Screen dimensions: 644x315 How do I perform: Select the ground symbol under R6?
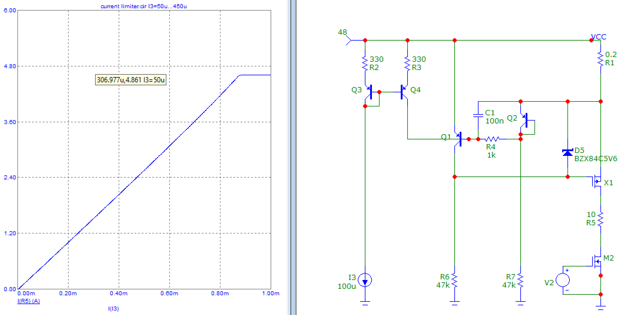tap(455, 303)
